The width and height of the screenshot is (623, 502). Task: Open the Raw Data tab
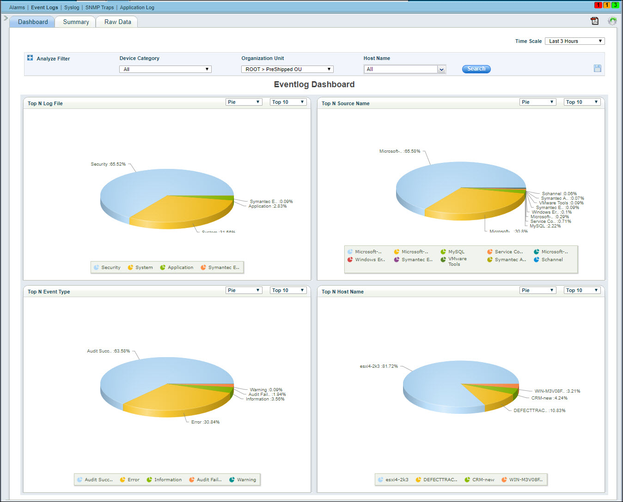coord(117,22)
